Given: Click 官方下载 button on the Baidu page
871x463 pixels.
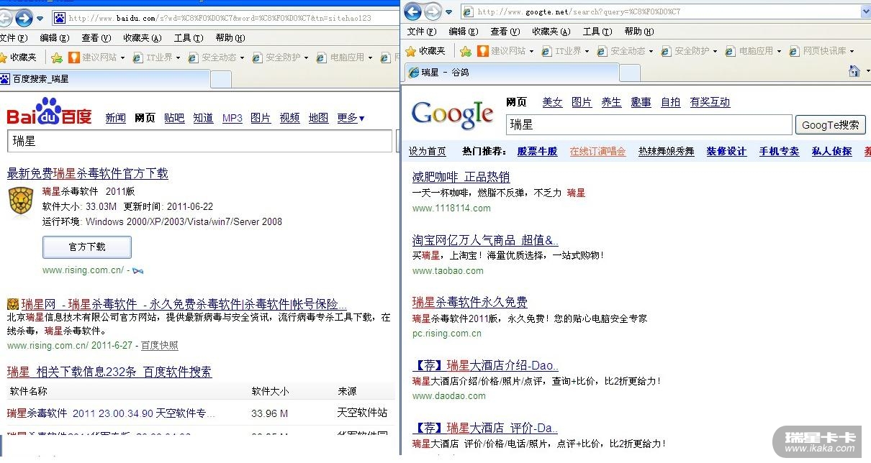Looking at the screenshot, I should coord(87,247).
